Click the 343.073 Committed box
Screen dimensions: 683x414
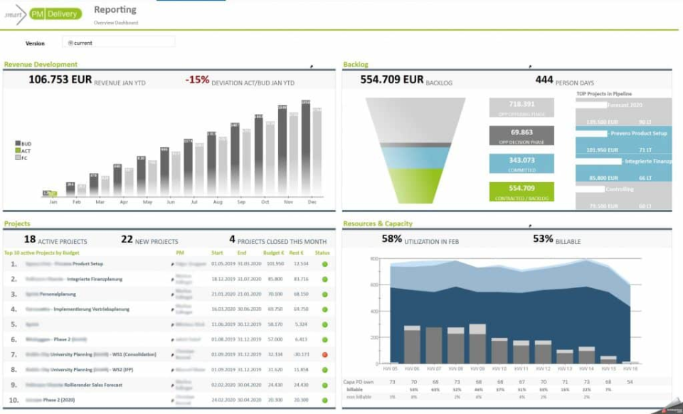coord(521,164)
